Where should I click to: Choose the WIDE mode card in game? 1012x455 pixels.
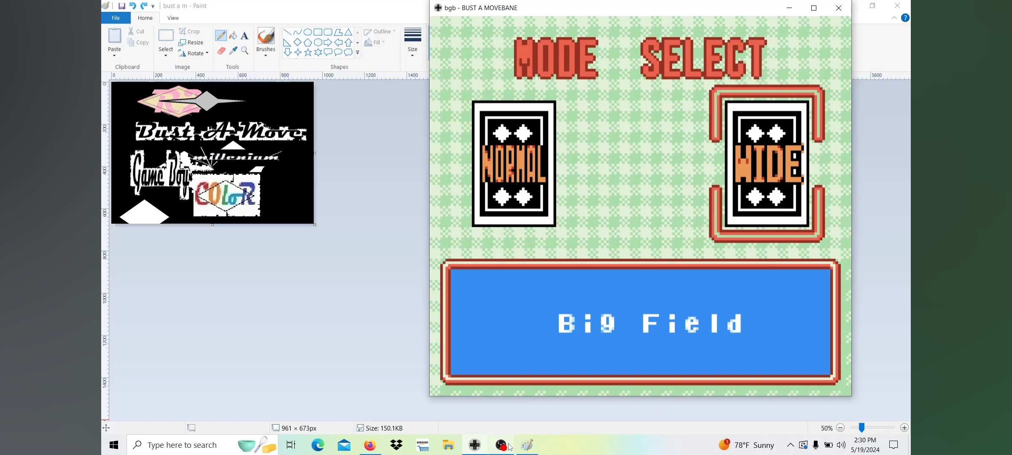coord(767,164)
